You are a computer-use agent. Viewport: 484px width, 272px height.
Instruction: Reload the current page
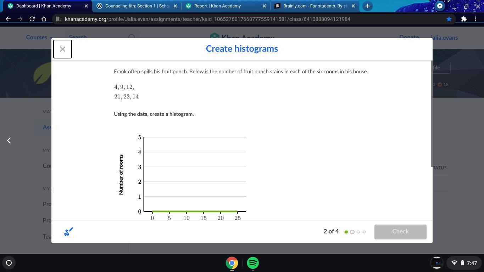click(x=32, y=19)
